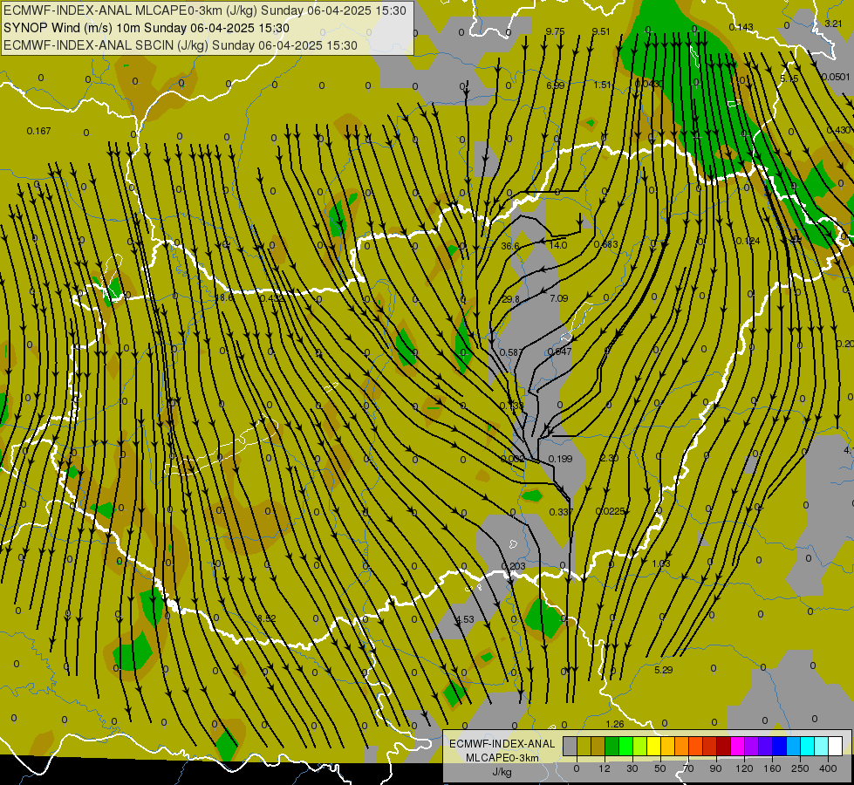This screenshot has height=785, width=854.
Task: Click the legend tick value 250
Action: (800, 768)
